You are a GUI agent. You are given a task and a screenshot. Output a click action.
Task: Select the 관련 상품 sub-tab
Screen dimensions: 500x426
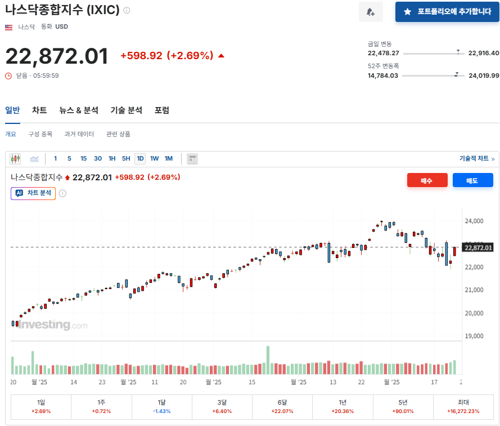(118, 134)
